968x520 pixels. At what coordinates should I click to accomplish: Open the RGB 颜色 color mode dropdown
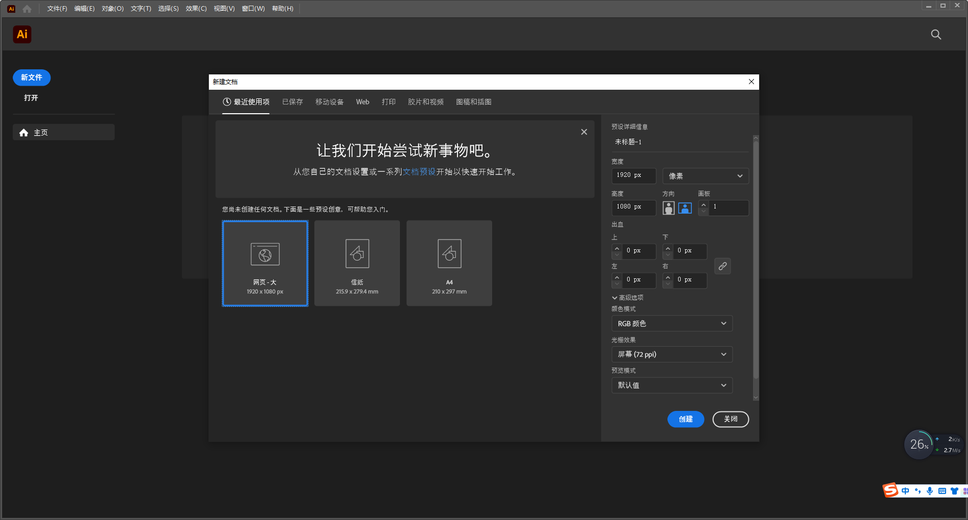click(x=672, y=324)
